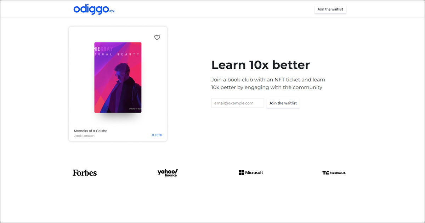425x223 pixels.
Task: Click the Yahoo Finance logo
Action: pyautogui.click(x=168, y=172)
